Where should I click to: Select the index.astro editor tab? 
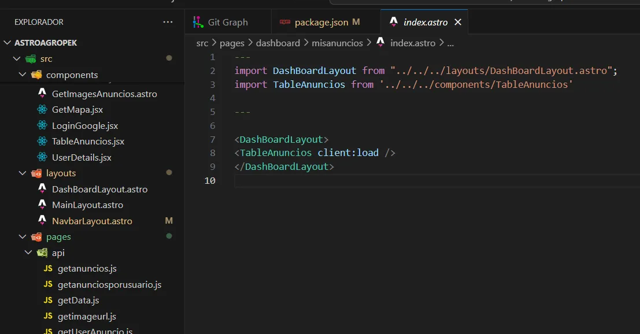point(424,22)
